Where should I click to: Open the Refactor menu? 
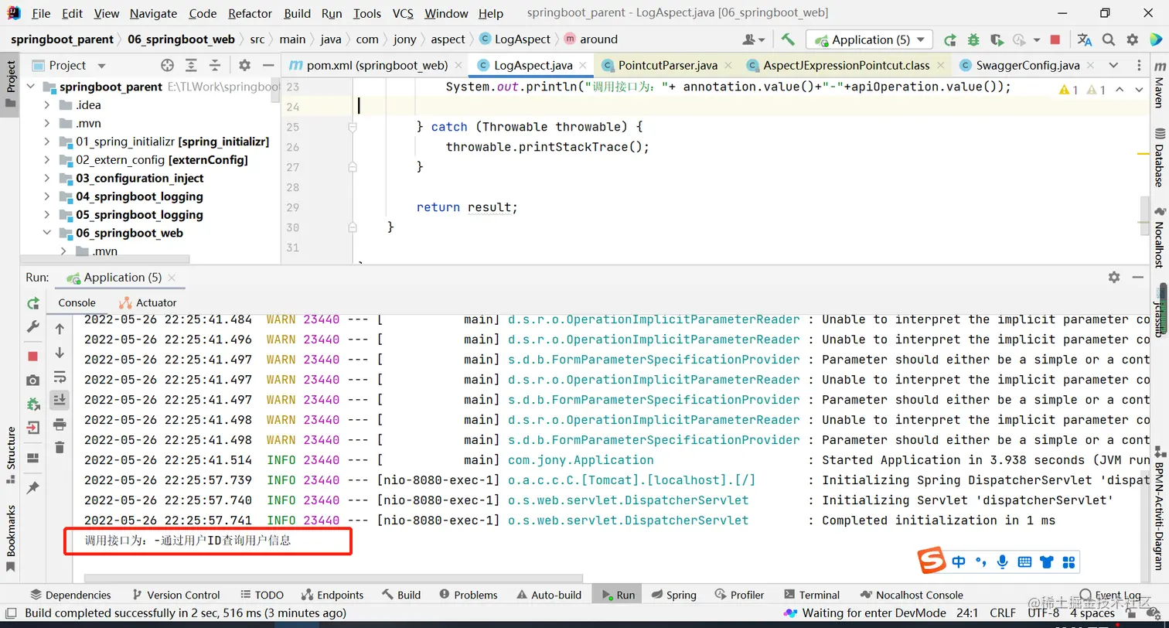(x=250, y=13)
